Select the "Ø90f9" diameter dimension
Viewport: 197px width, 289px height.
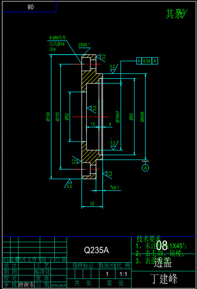click(x=143, y=116)
